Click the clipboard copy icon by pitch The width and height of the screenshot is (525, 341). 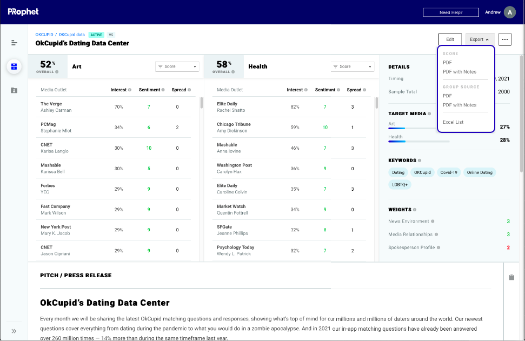pyautogui.click(x=511, y=277)
